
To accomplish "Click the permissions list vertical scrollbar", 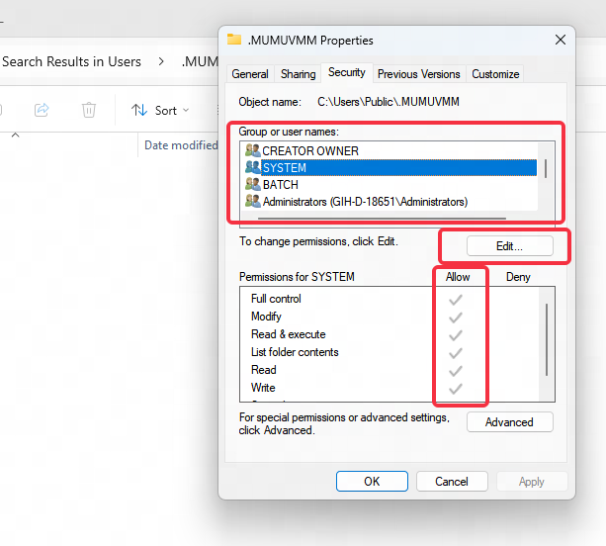I will 547,336.
